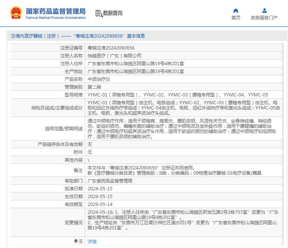Click the 适用范围/预期用途 label
This screenshot has width=288, height=248.
64,129
